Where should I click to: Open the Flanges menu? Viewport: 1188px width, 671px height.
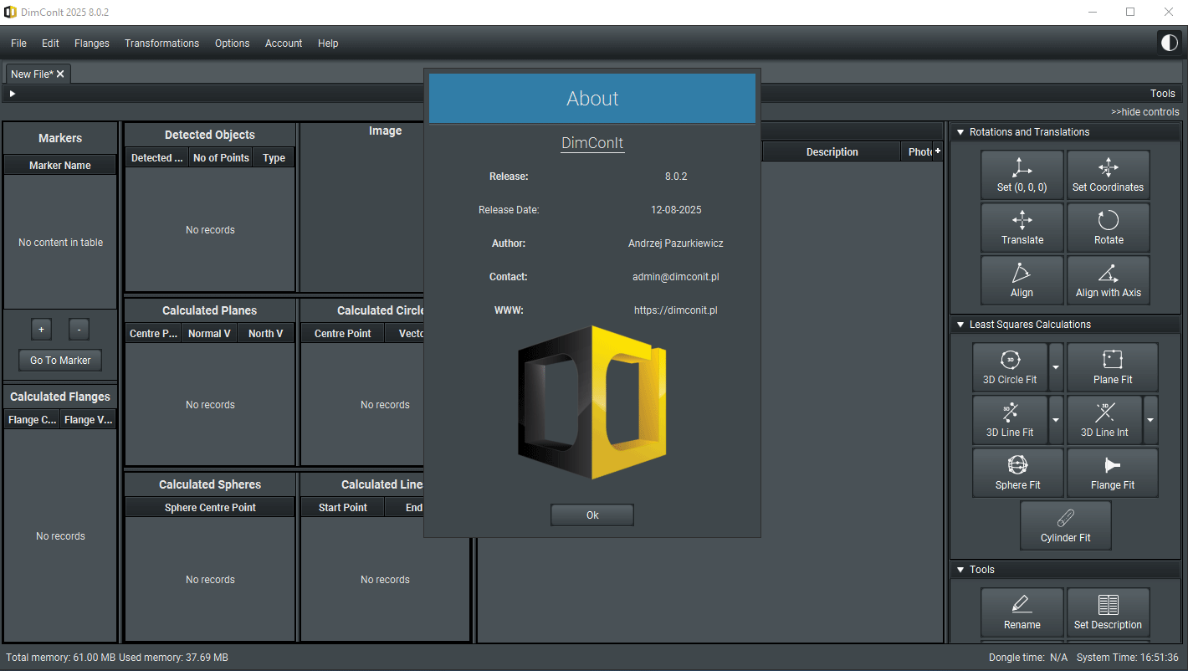[x=91, y=44]
